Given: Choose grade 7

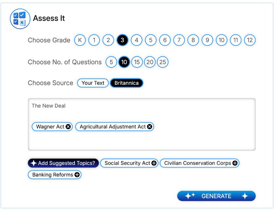Looking at the screenshot, I should tap(179, 40).
